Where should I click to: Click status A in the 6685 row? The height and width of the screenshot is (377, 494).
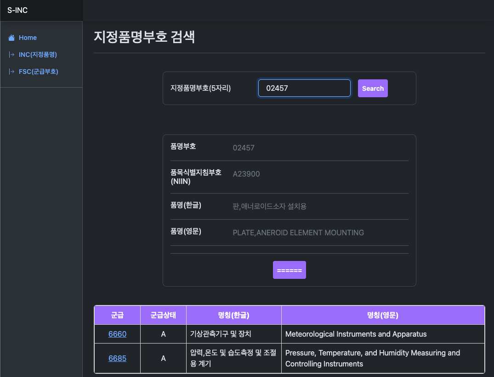(163, 358)
